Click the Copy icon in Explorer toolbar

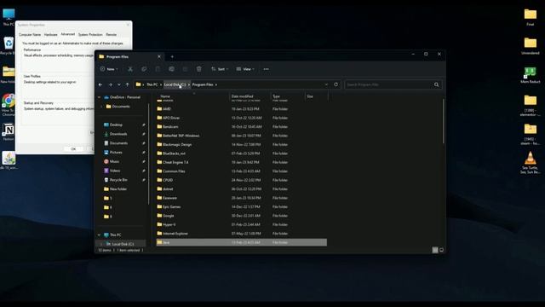tap(144, 69)
